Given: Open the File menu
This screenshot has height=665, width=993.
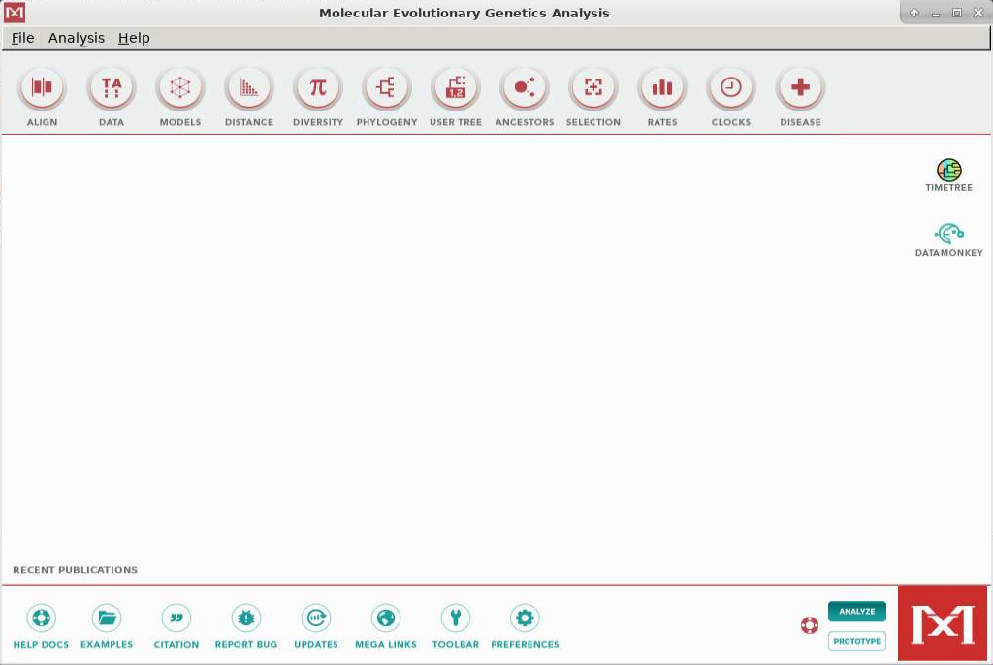Looking at the screenshot, I should [21, 38].
